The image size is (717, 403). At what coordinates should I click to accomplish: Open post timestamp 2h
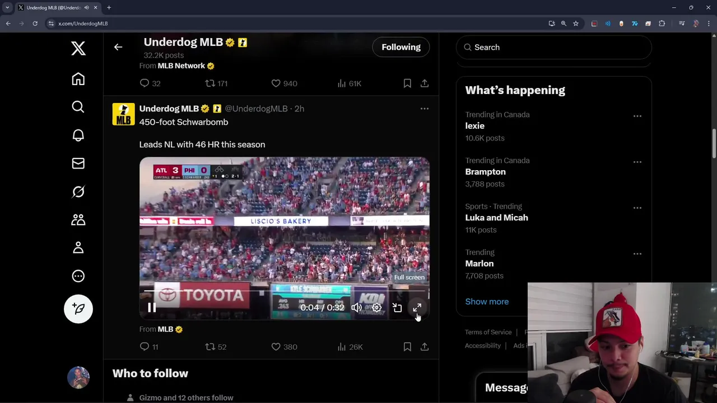299,109
